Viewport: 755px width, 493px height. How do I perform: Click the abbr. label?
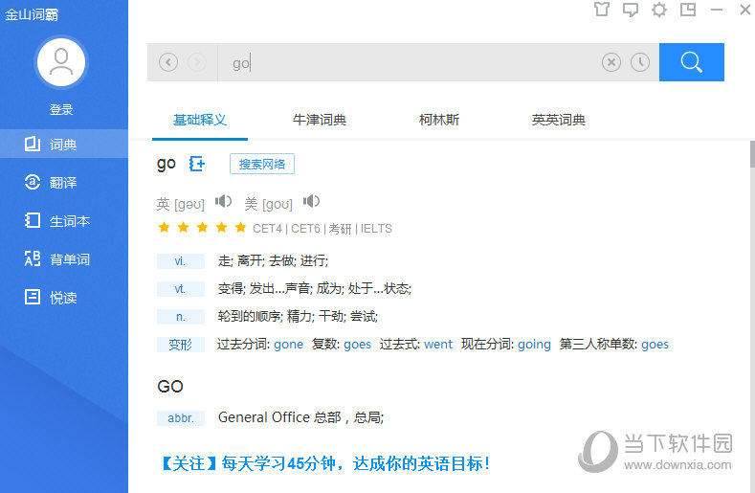[180, 417]
